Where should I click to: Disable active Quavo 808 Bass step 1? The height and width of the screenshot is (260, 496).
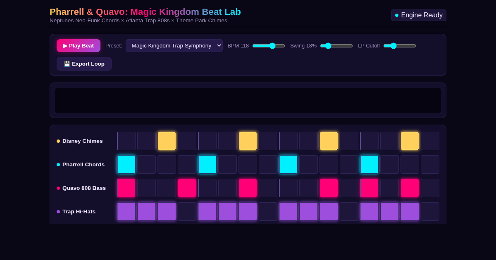[126, 188]
